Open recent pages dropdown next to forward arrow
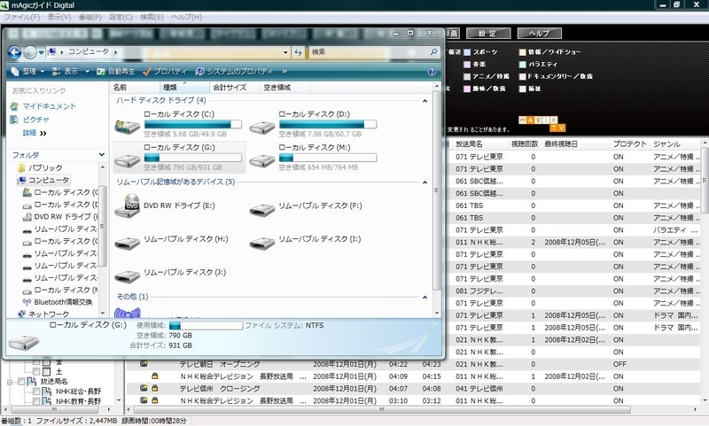 41,52
